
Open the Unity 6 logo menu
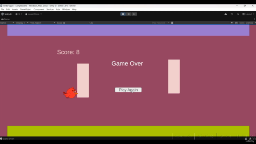pyautogui.click(x=6, y=14)
